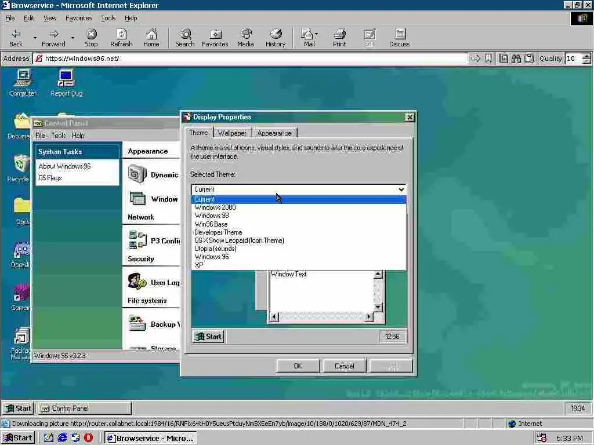The image size is (594, 445).
Task: Close the Display Properties dialog
Action: (410, 117)
